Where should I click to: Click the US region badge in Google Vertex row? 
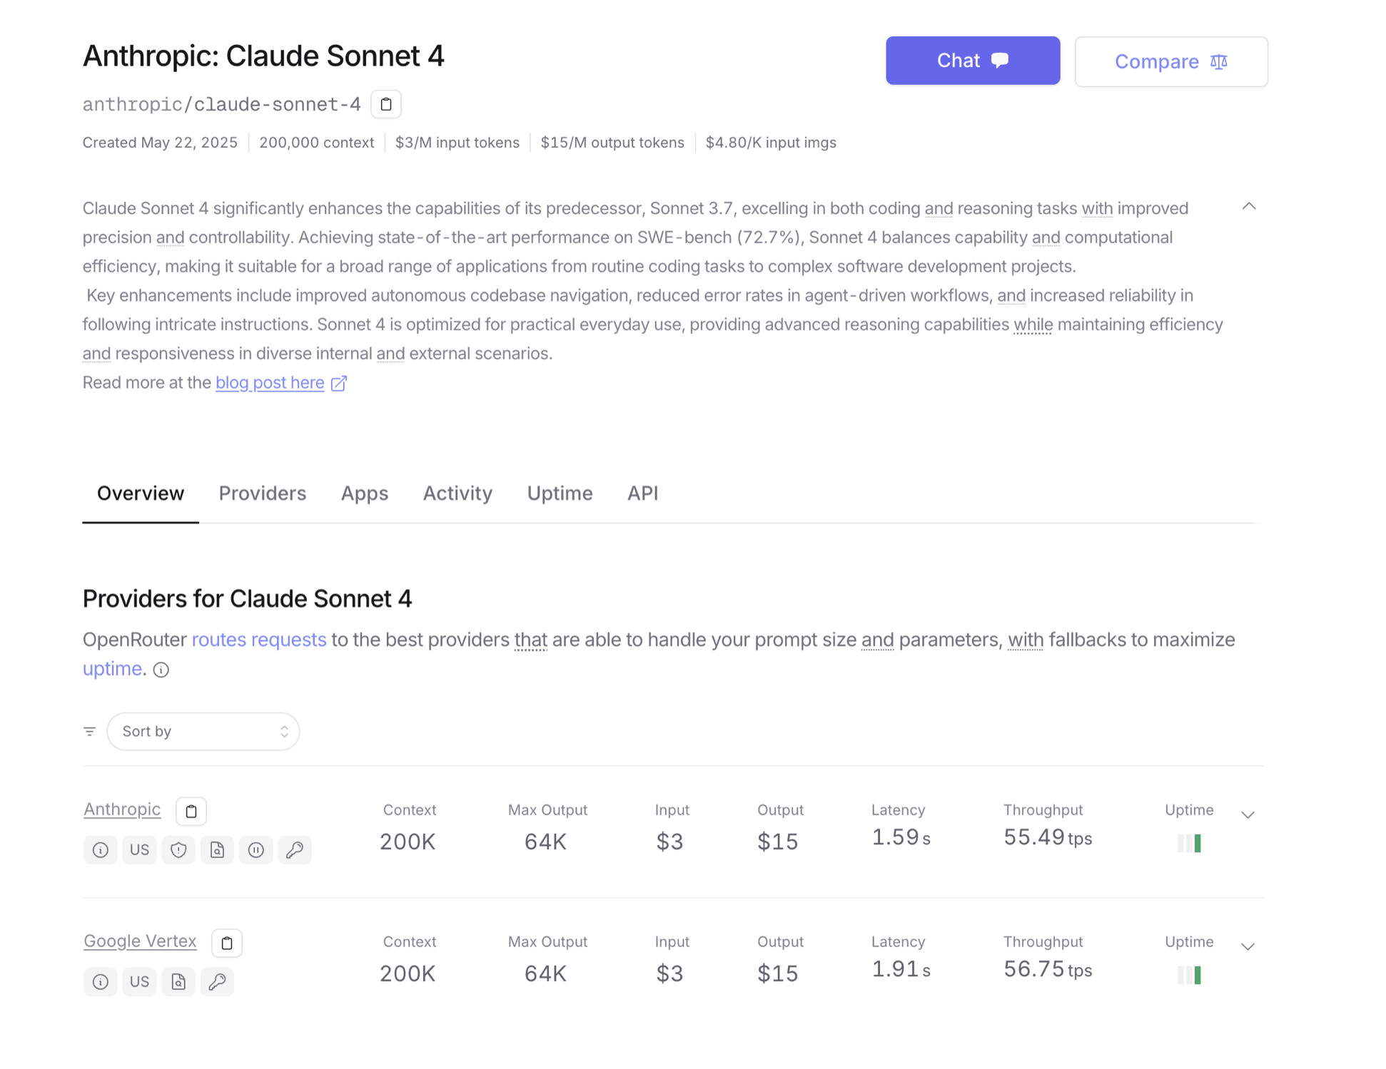[x=139, y=982]
